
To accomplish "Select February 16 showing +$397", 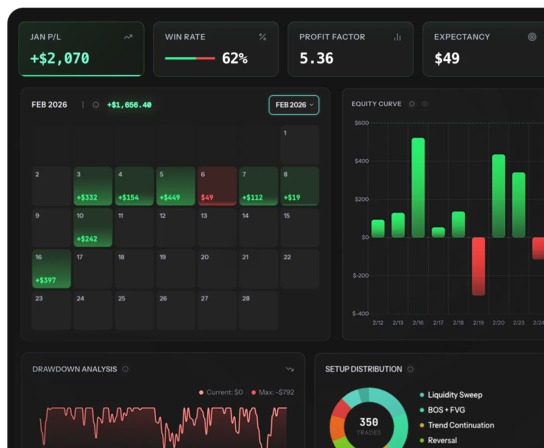I will click(51, 269).
